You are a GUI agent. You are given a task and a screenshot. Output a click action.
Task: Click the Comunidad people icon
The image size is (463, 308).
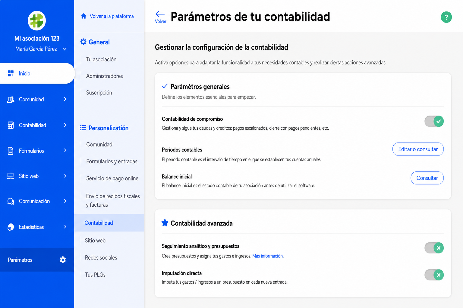click(11, 100)
